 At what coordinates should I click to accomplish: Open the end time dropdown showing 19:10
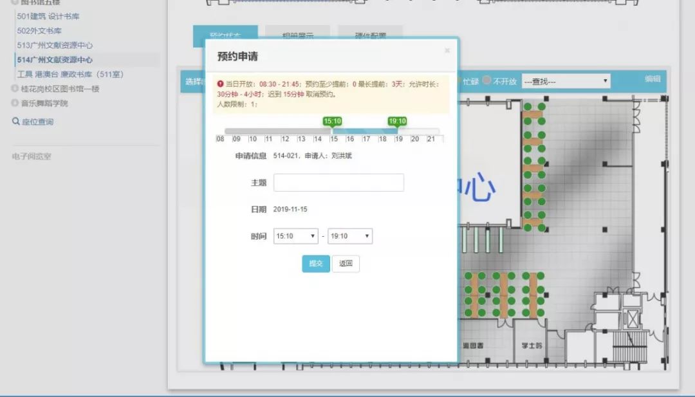tap(350, 236)
